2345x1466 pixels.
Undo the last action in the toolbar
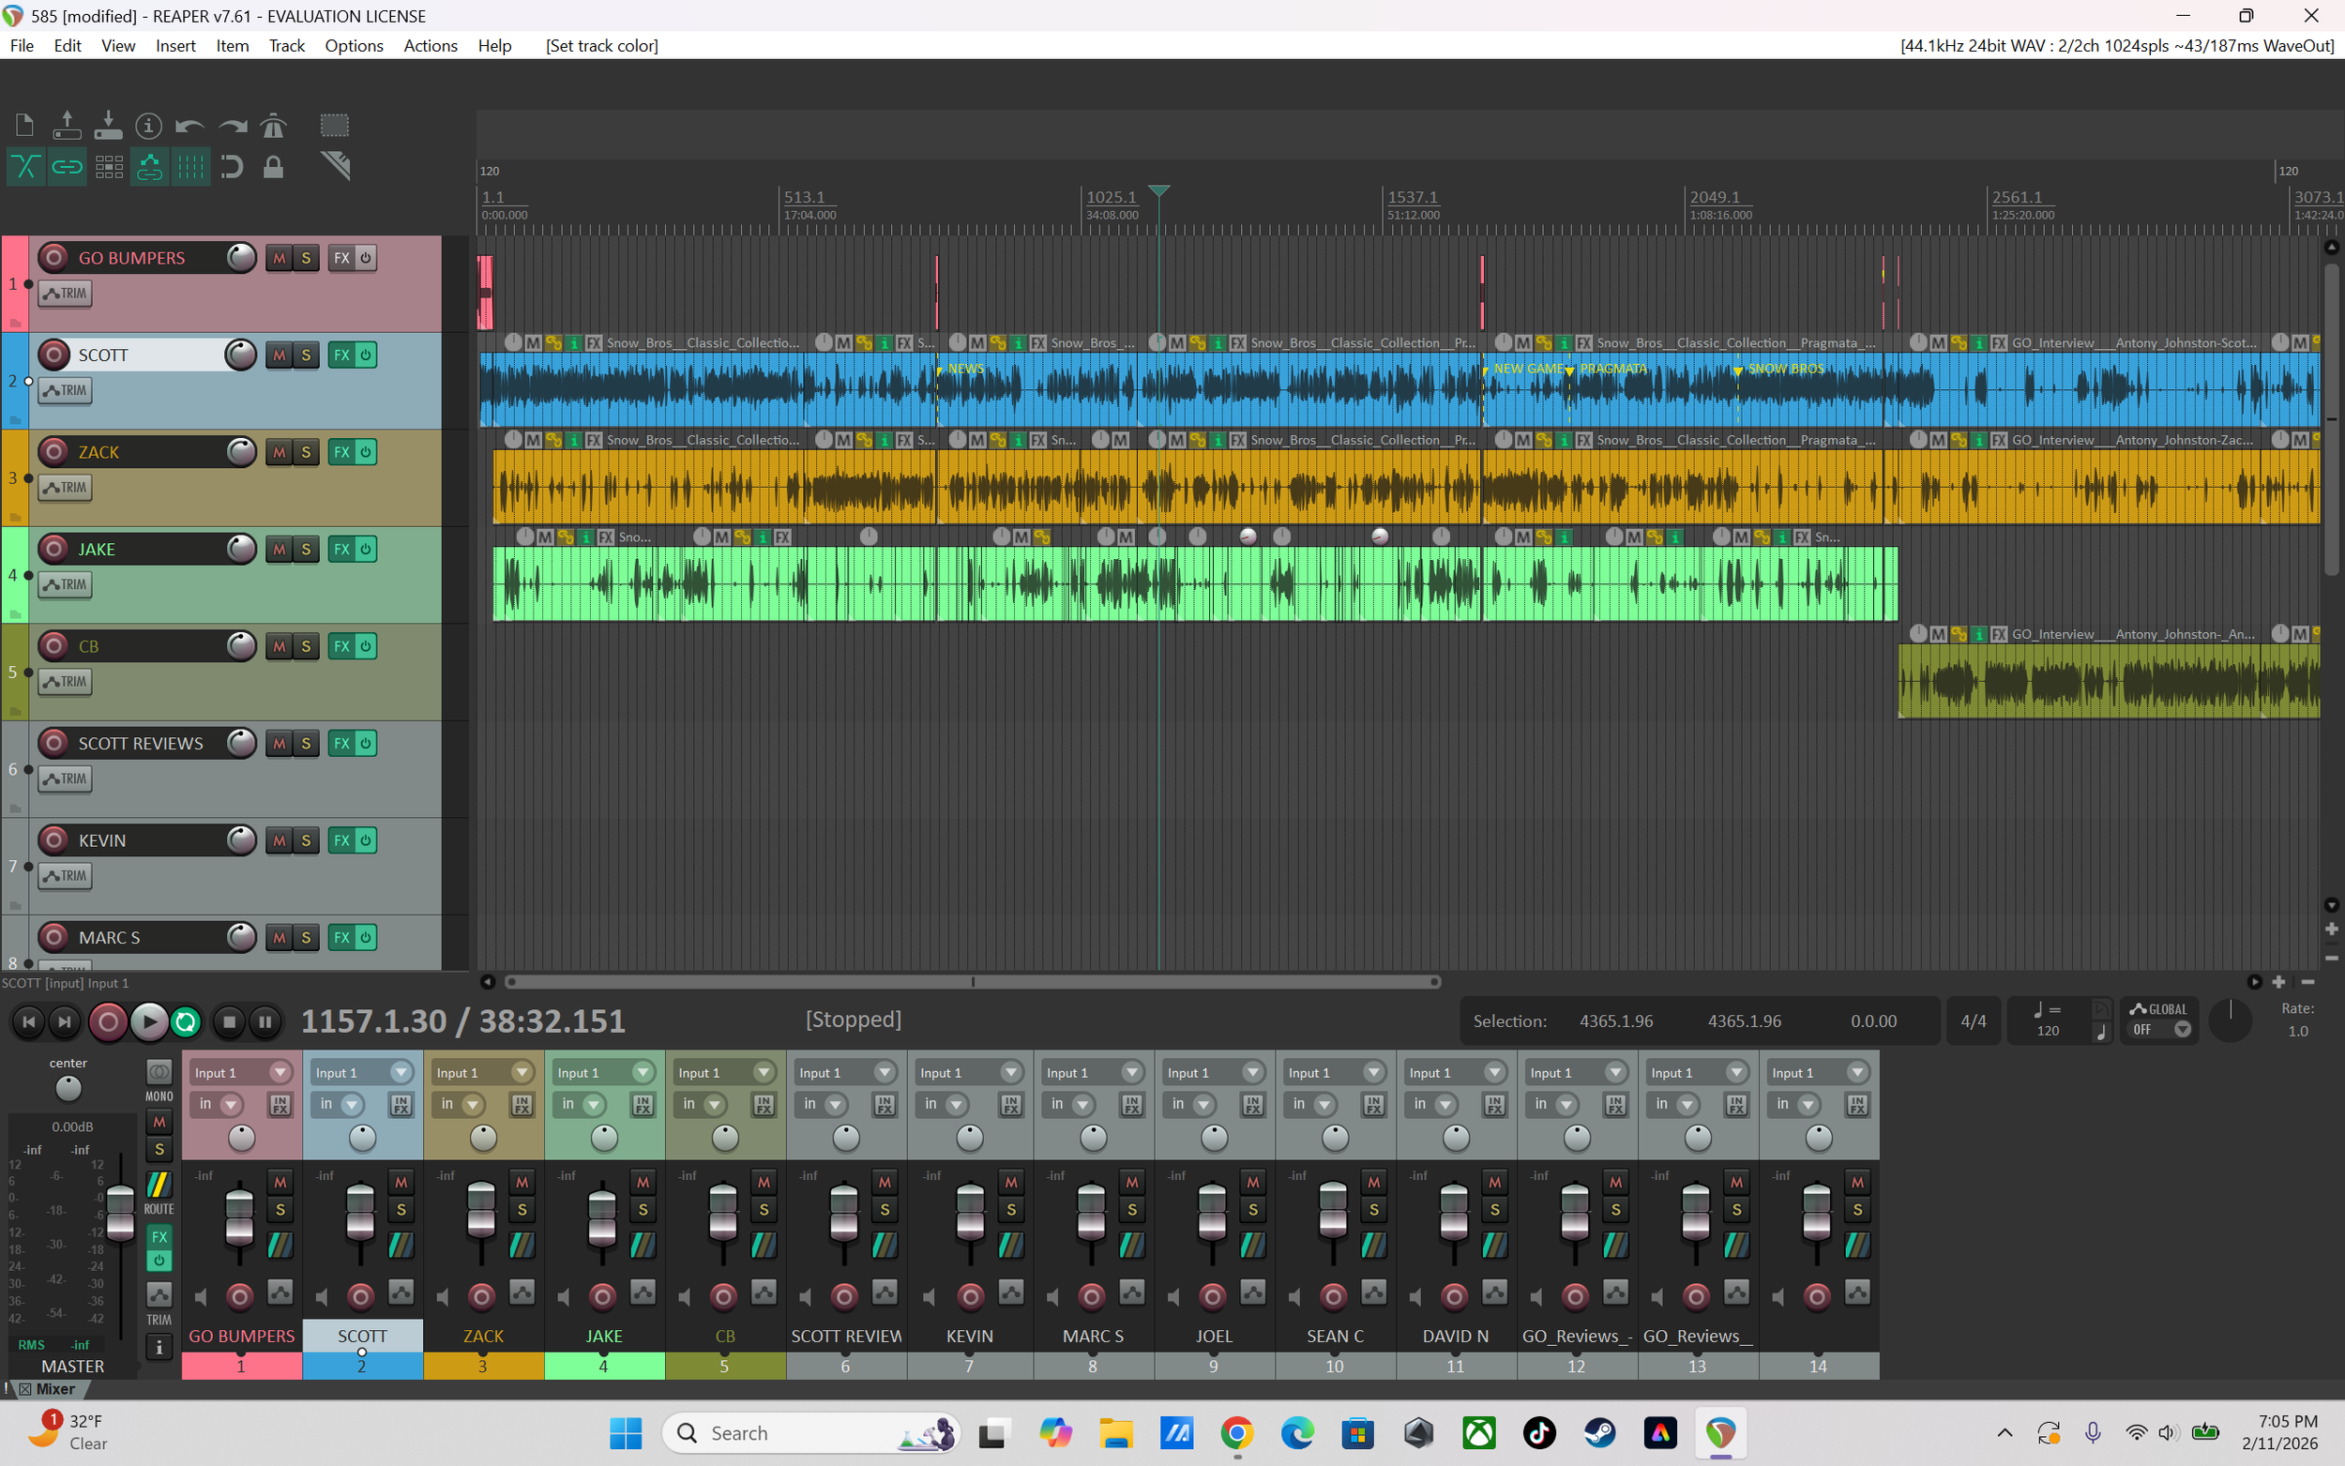190,126
